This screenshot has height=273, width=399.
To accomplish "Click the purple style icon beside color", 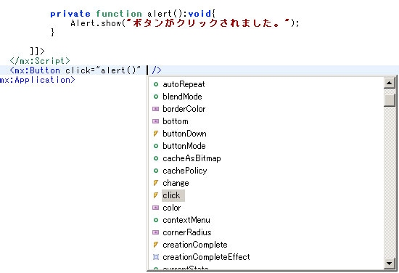I will [x=155, y=208].
